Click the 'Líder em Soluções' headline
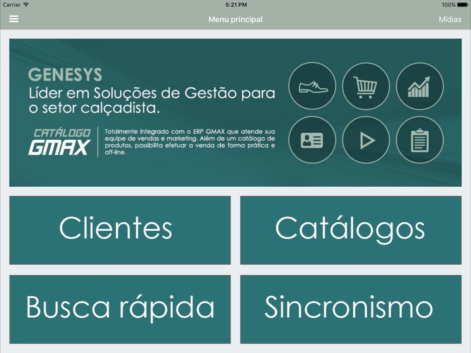Image resolution: width=471 pixels, height=353 pixels. point(152,100)
